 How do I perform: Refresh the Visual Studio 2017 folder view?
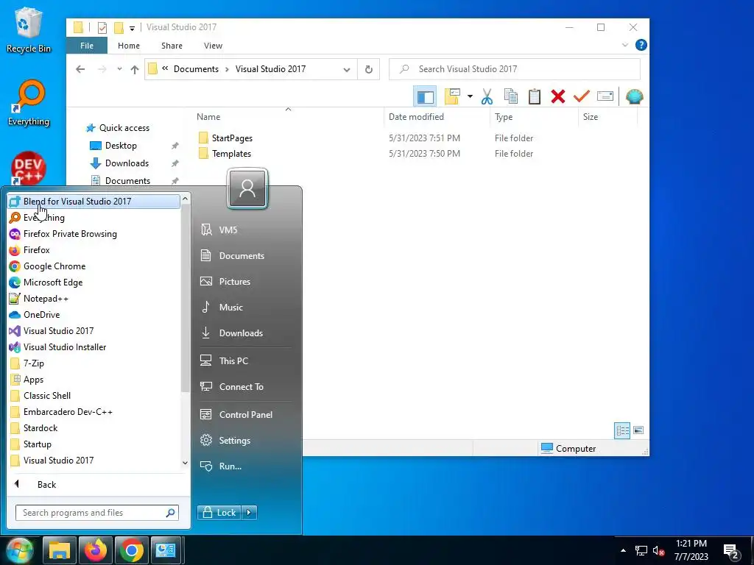click(x=369, y=69)
